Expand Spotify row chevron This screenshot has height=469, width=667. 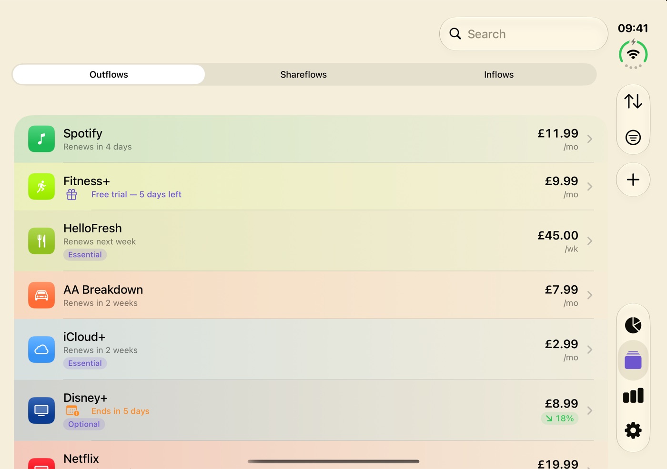pyautogui.click(x=590, y=139)
